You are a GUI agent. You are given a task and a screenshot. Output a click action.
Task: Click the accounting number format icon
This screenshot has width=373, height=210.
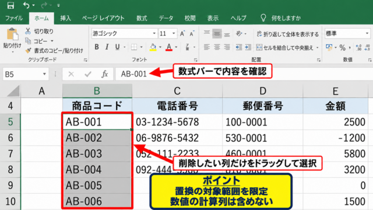tap(329, 47)
